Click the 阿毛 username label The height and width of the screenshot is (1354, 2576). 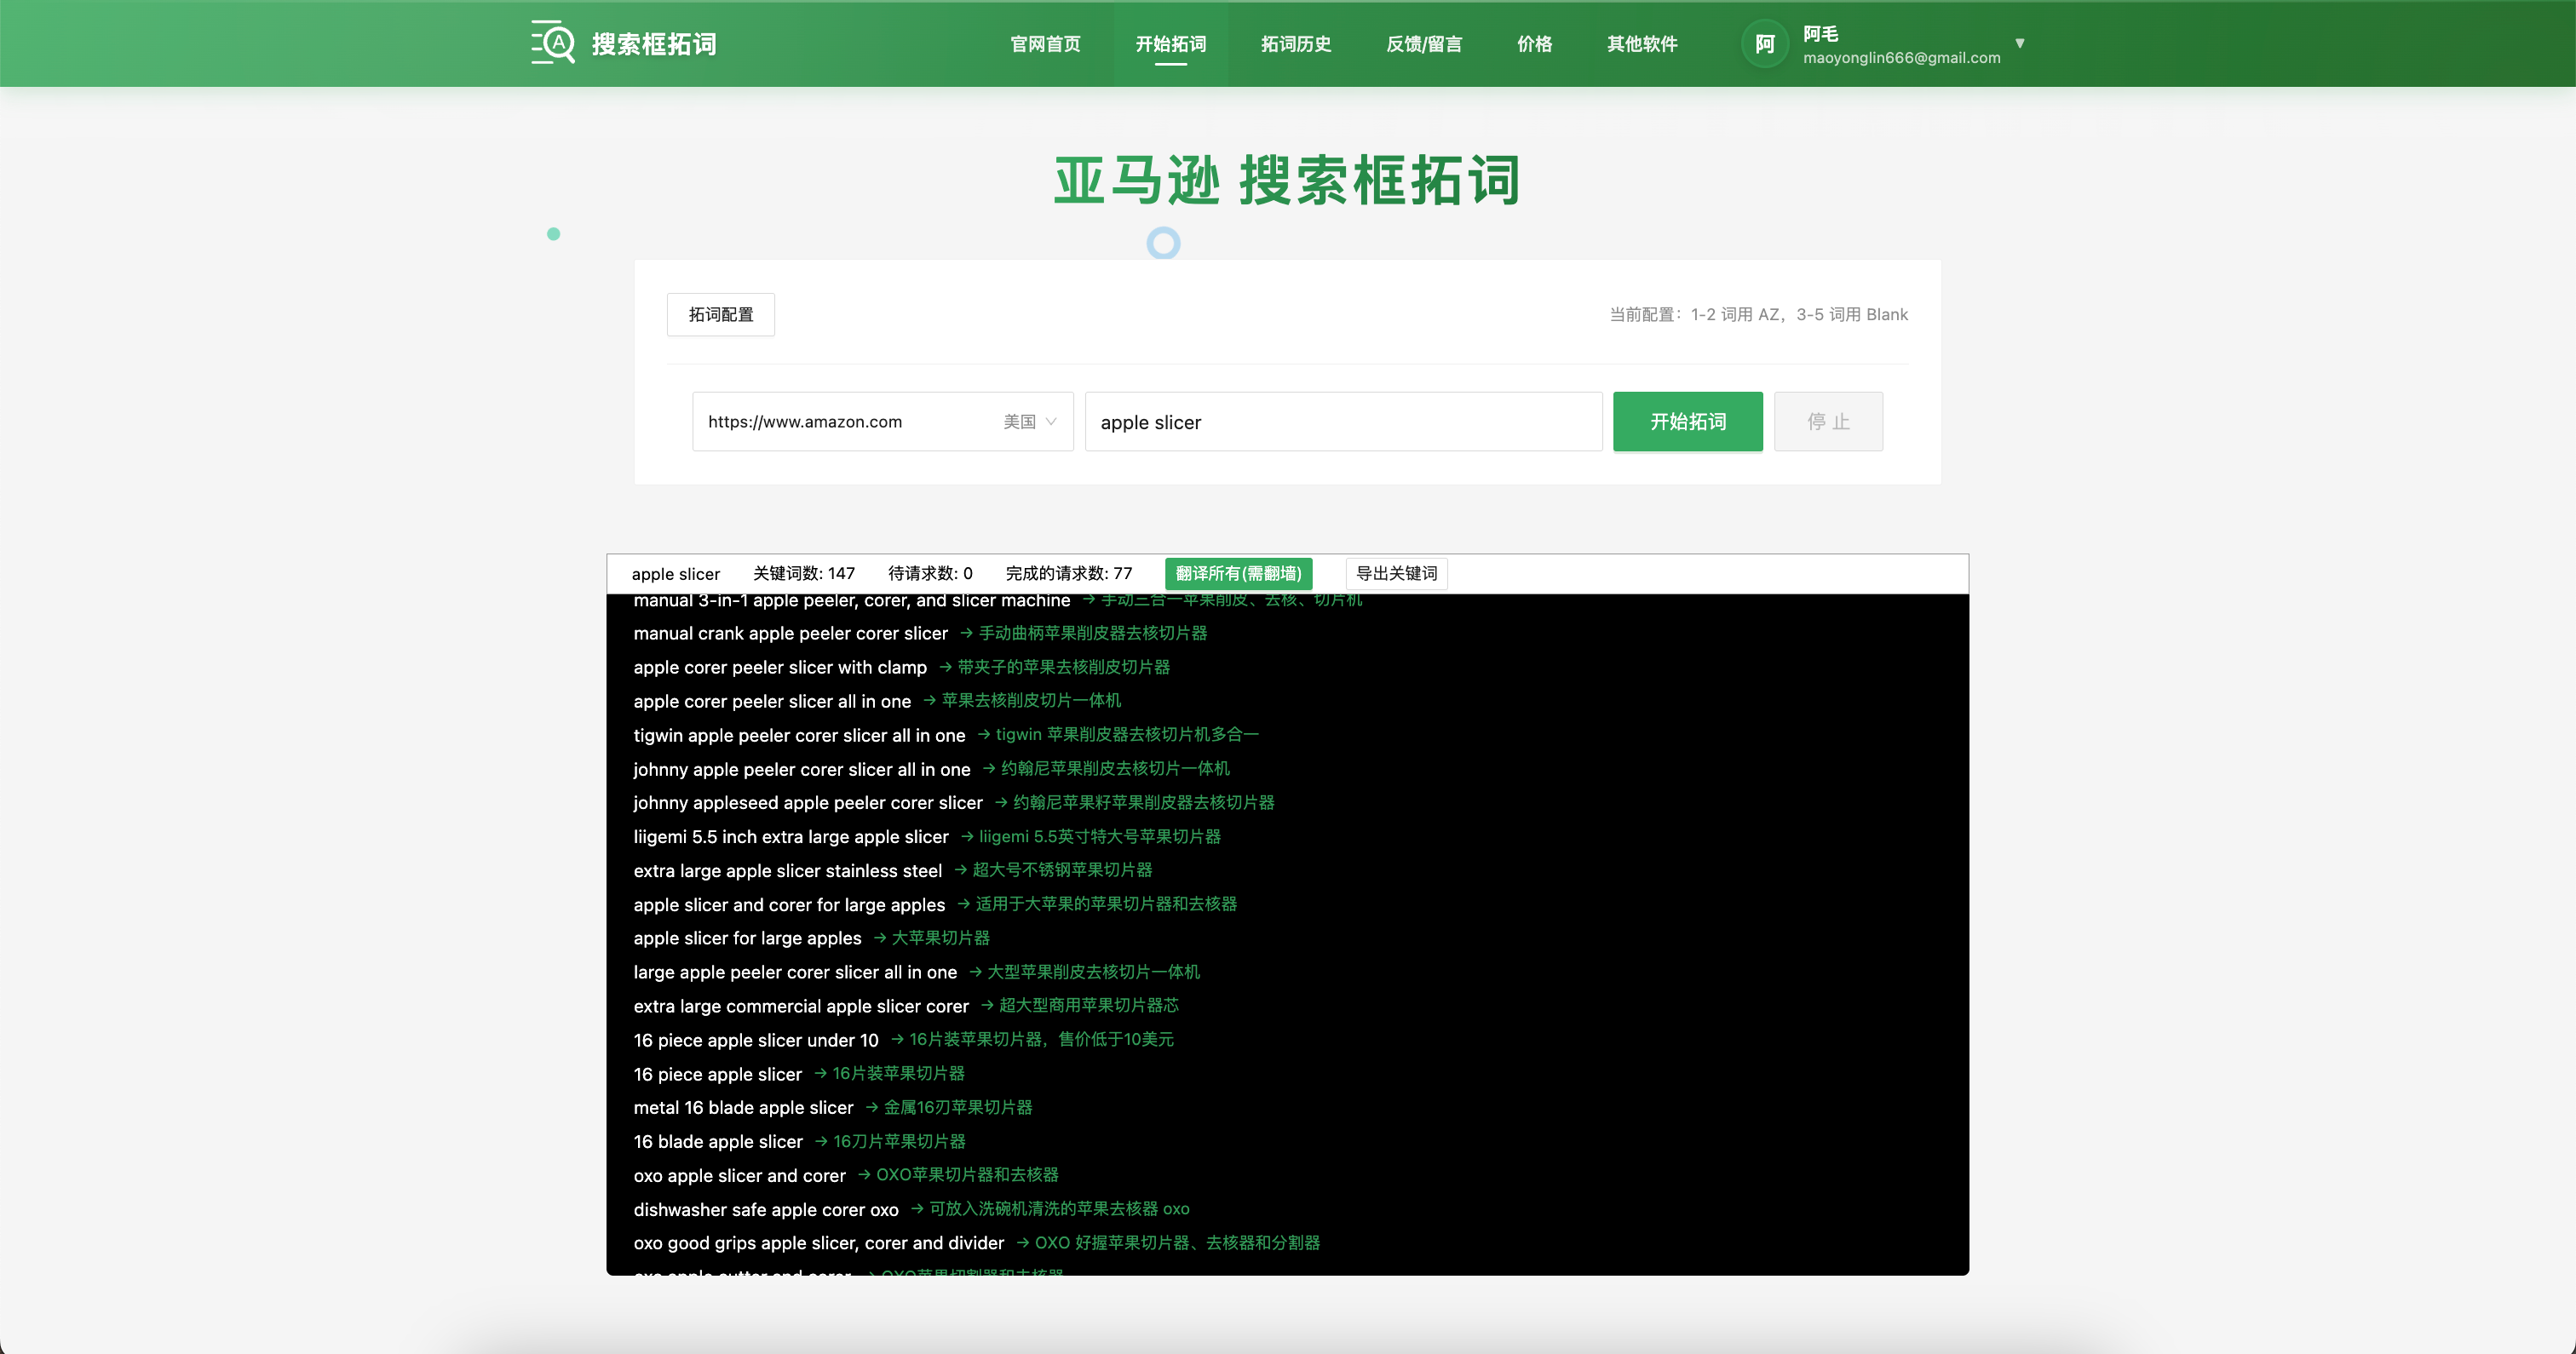[x=1820, y=34]
